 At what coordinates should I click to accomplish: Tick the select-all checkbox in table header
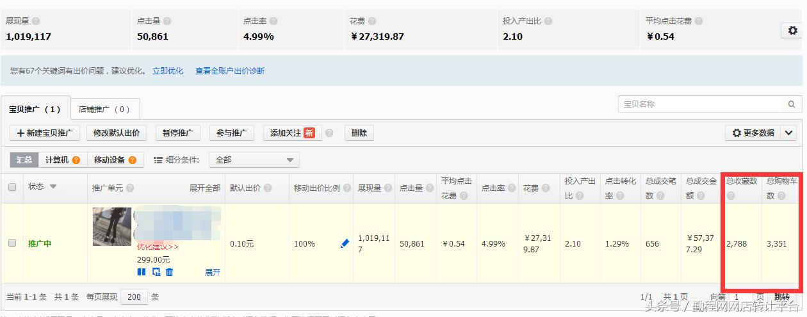pyautogui.click(x=12, y=188)
